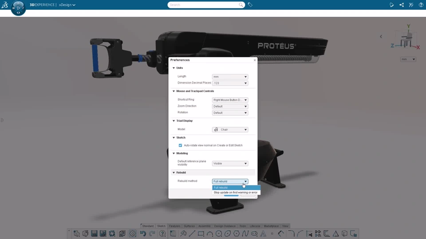Image resolution: width=426 pixels, height=239 pixels.
Task: Switch to the Sketch toolbar tab
Action: coord(162,226)
